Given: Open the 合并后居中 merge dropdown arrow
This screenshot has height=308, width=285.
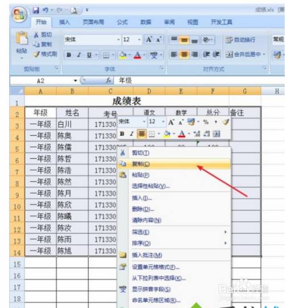Looking at the screenshot, I should pos(264,55).
